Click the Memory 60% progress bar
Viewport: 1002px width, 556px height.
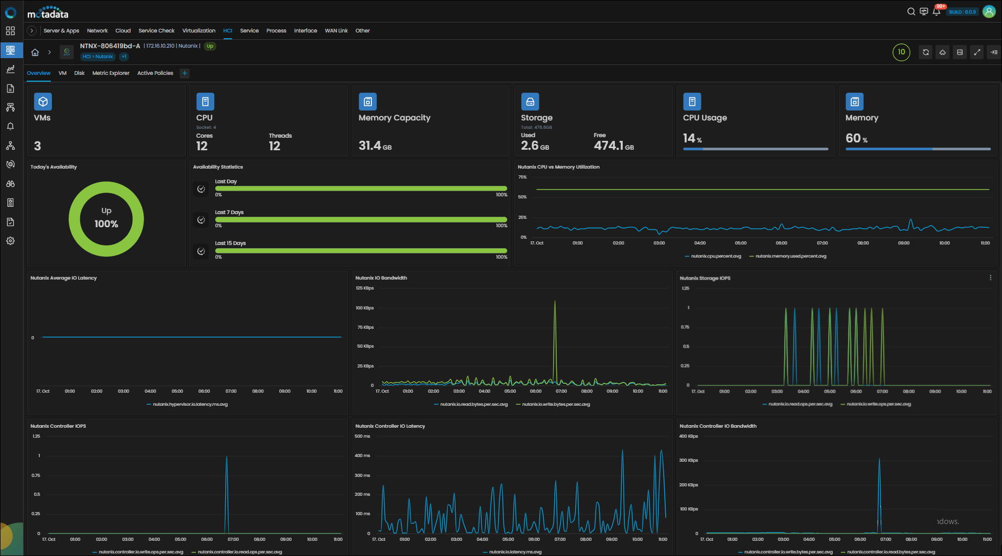[x=918, y=149]
